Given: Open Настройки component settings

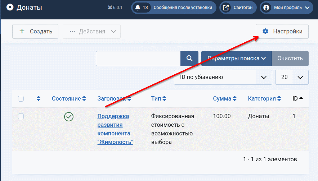Looking at the screenshot, I should point(282,32).
